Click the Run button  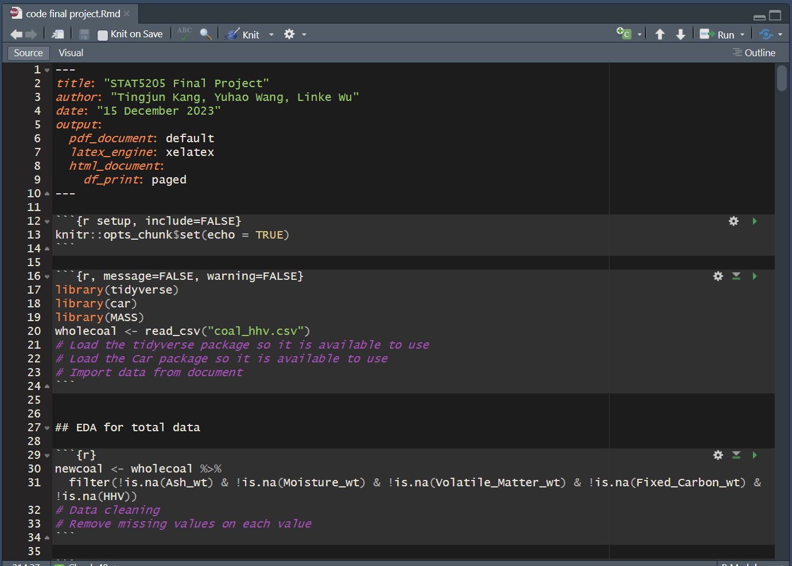[717, 34]
